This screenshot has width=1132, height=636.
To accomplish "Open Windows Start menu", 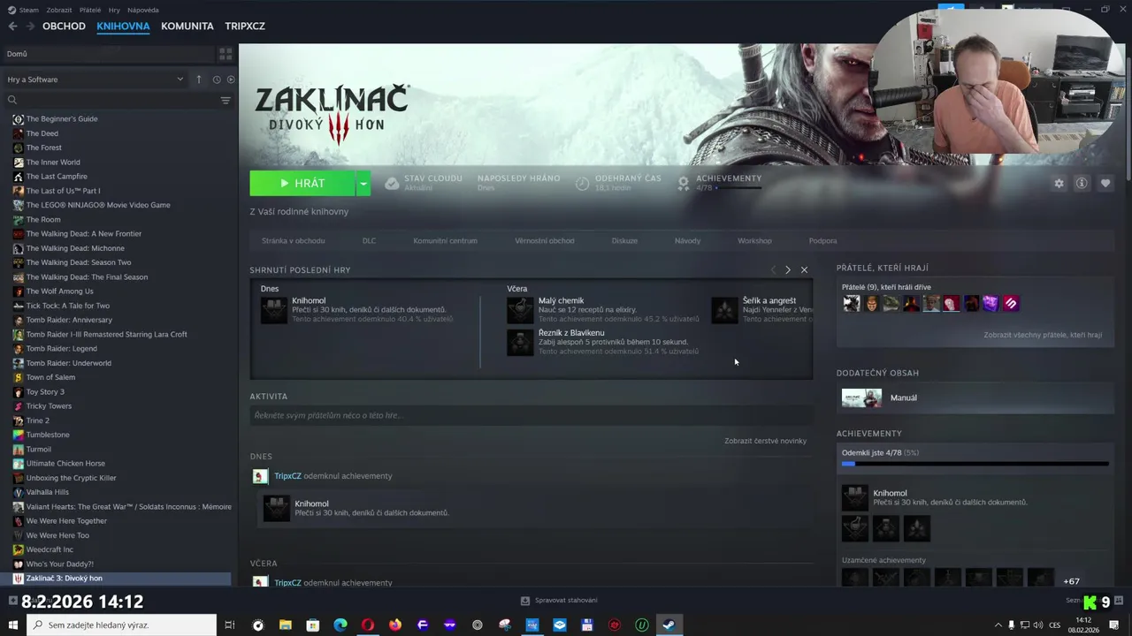I will point(12,625).
